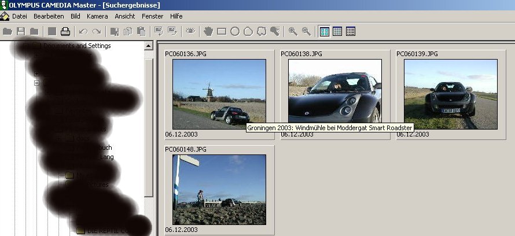Screen dimensions: 515x236
Task: Switch to detail list view mode
Action: tap(351, 31)
